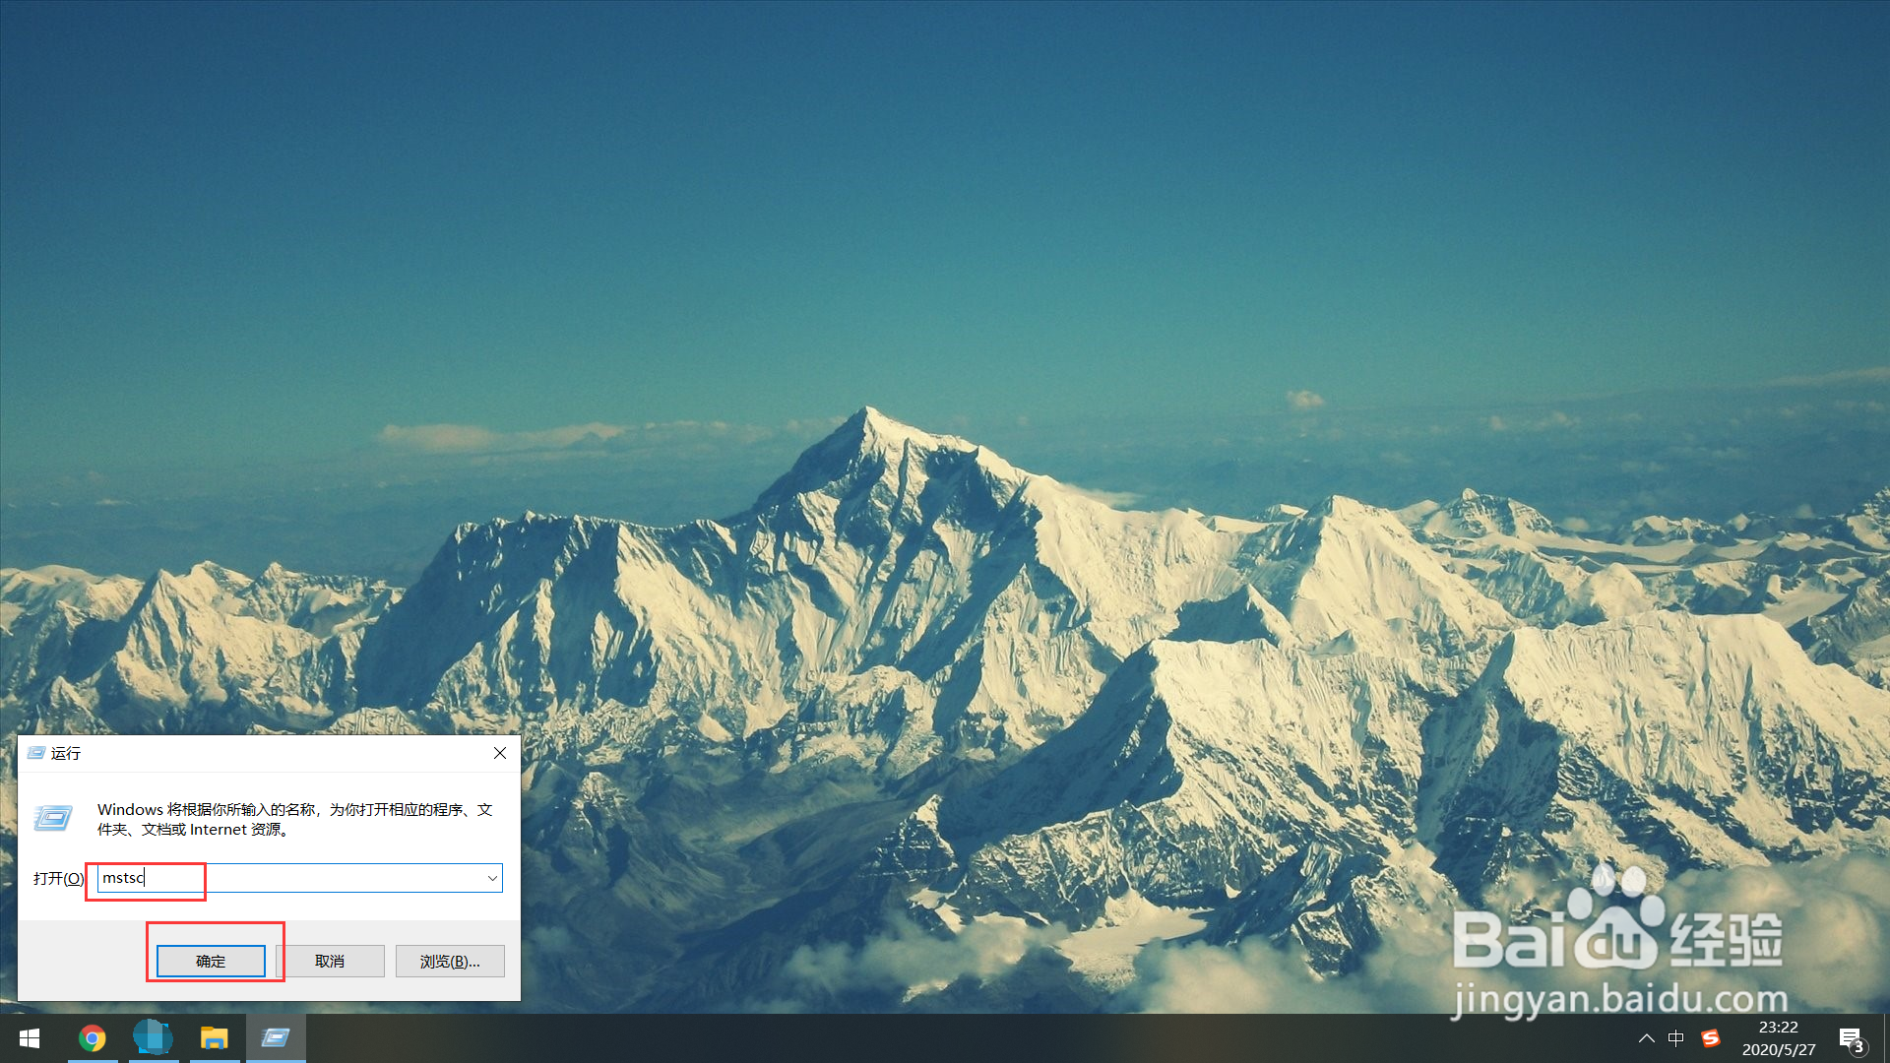
Task: Show hidden system tray icons chevron
Action: [1646, 1038]
